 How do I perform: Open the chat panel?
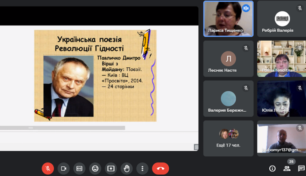tap(301, 169)
